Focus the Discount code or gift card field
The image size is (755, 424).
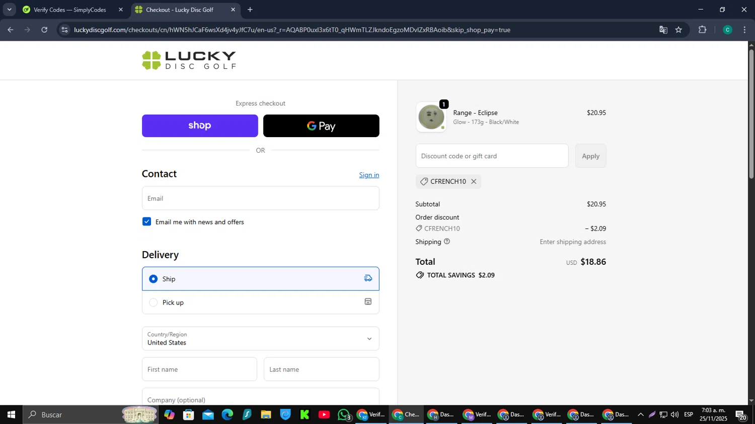[492, 156]
